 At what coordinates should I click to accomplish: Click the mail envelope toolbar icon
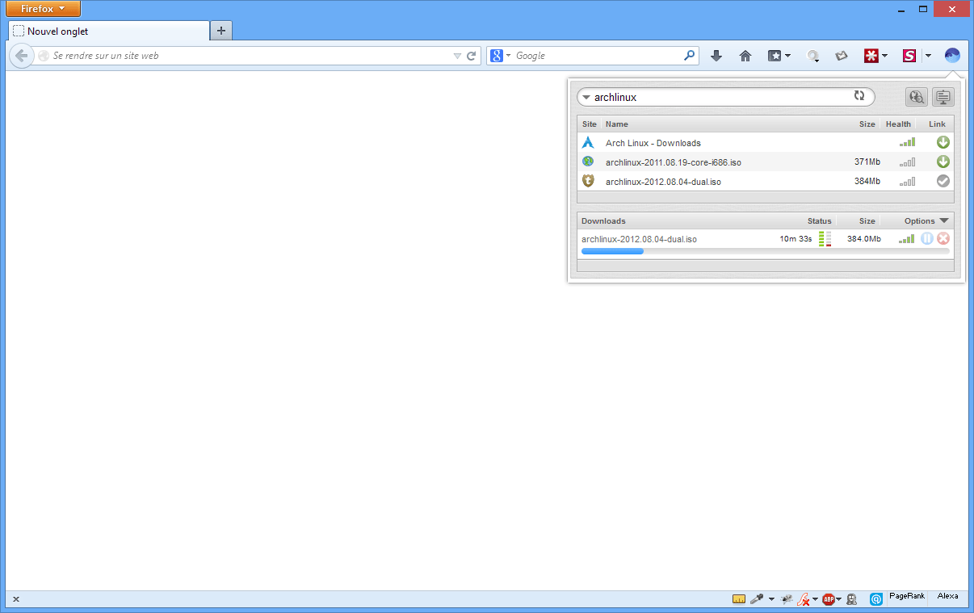coord(842,56)
